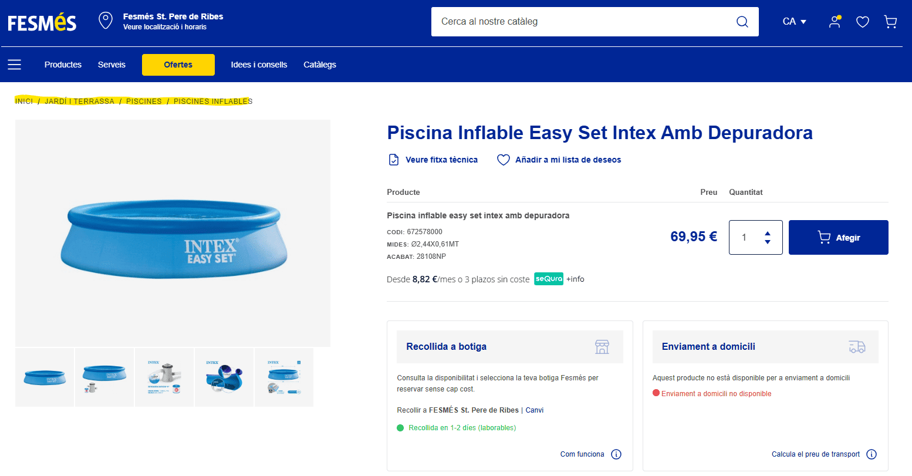Increase quantity with the up arrow
This screenshot has height=476, width=912.
(x=768, y=234)
